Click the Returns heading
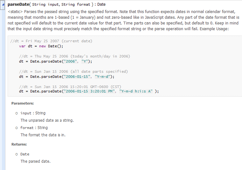This screenshot has width=242, height=170. [x=19, y=144]
